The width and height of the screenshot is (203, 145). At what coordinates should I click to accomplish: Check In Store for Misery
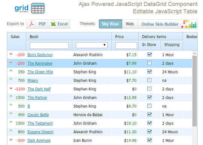point(149,80)
